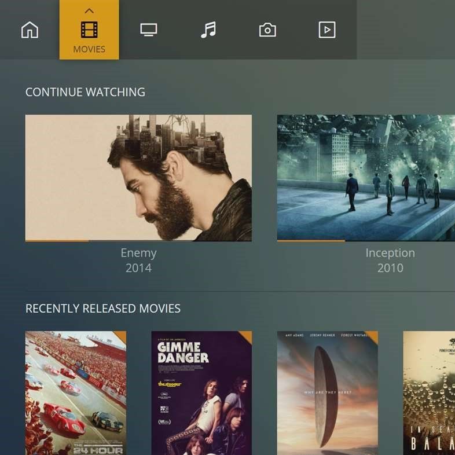Open the Gimme Danger movie poster

coord(201,393)
